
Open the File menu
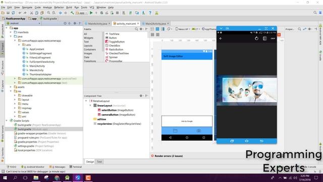(x=3, y=7)
